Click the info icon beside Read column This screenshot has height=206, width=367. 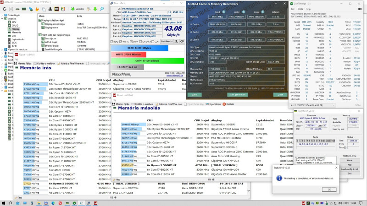pos(224,12)
